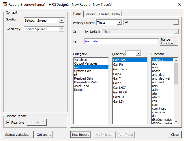The width and height of the screenshot is (184, 141).
Task: Open the Range Function button
Action: pos(169,42)
